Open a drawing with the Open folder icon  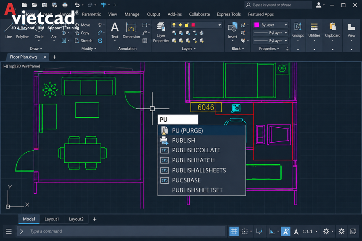click(x=35, y=5)
